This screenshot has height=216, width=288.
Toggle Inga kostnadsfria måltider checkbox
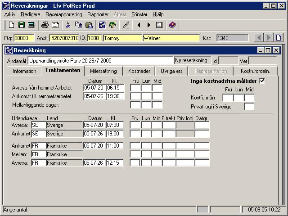tap(262, 81)
